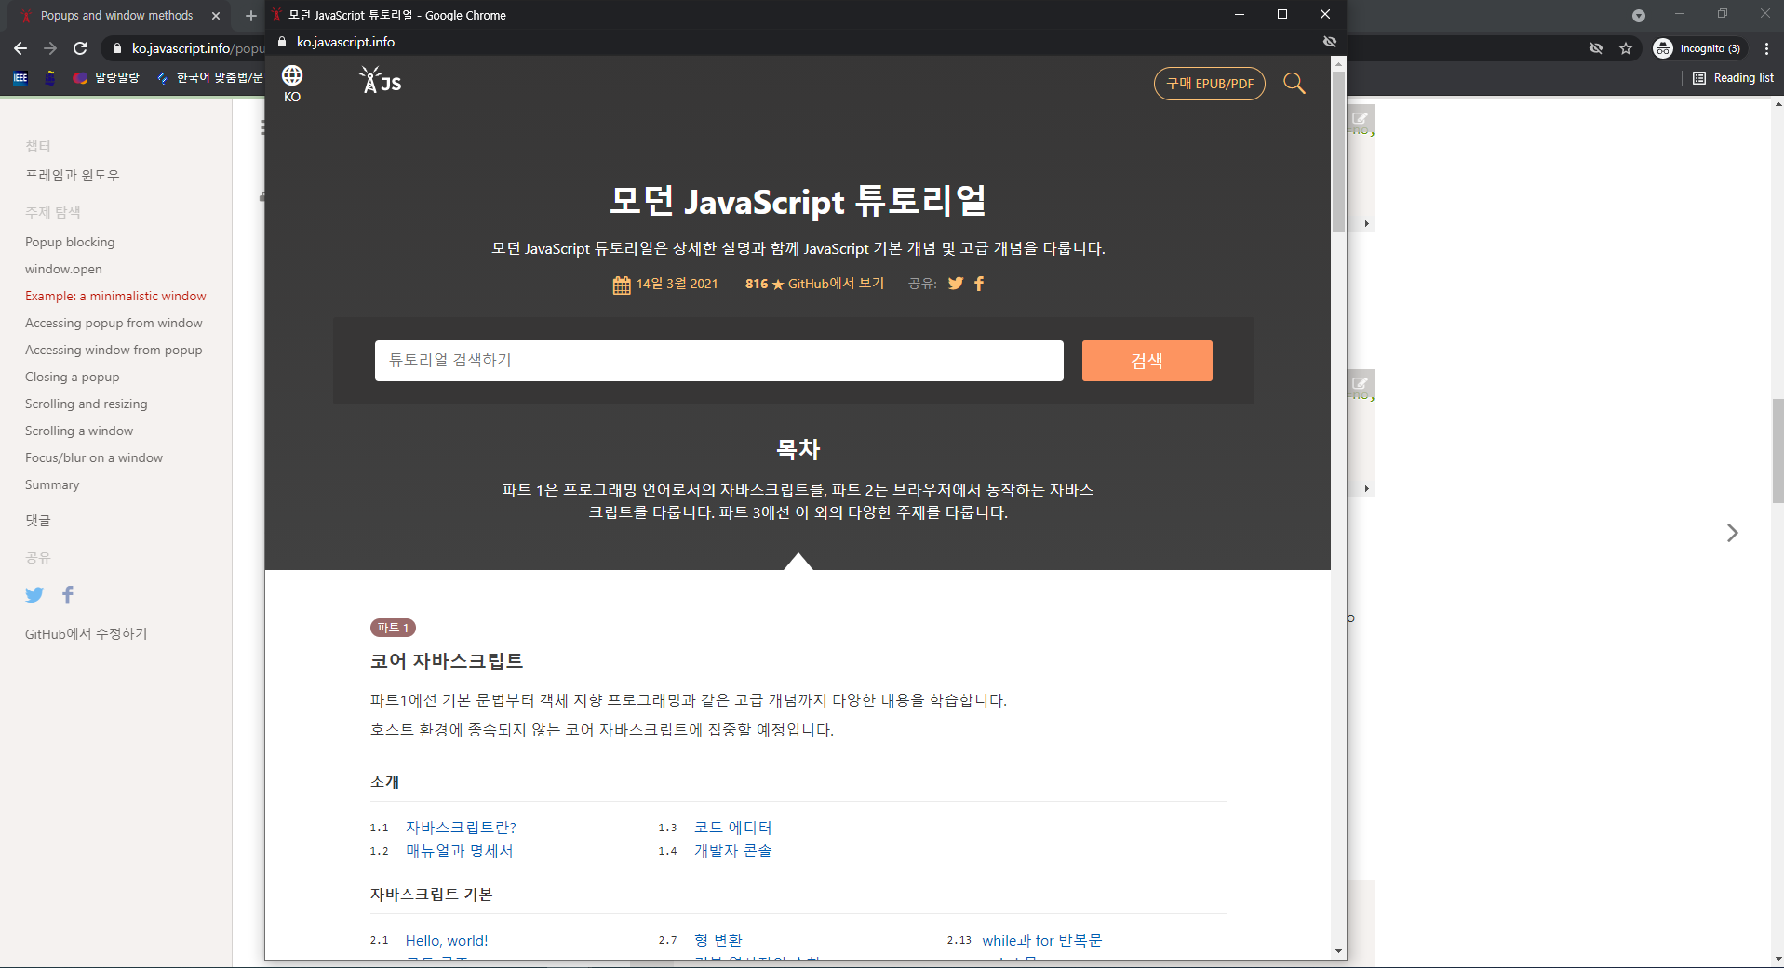
Task: Click the IEEE bookmark icon in the bookmarks bar
Action: click(x=20, y=78)
